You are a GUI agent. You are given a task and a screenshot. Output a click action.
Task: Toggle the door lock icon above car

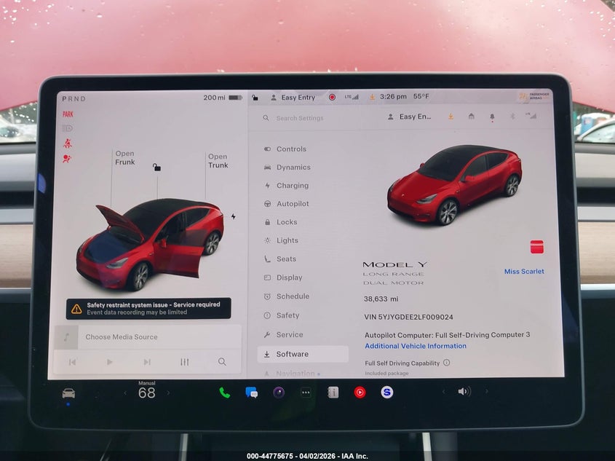coord(156,168)
